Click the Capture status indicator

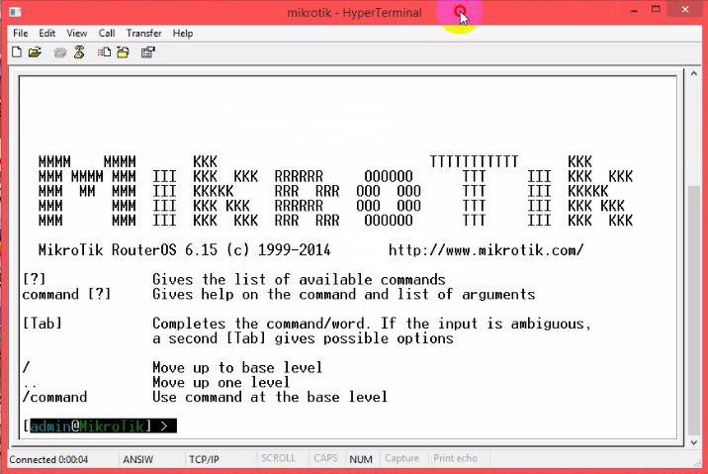[x=401, y=458]
